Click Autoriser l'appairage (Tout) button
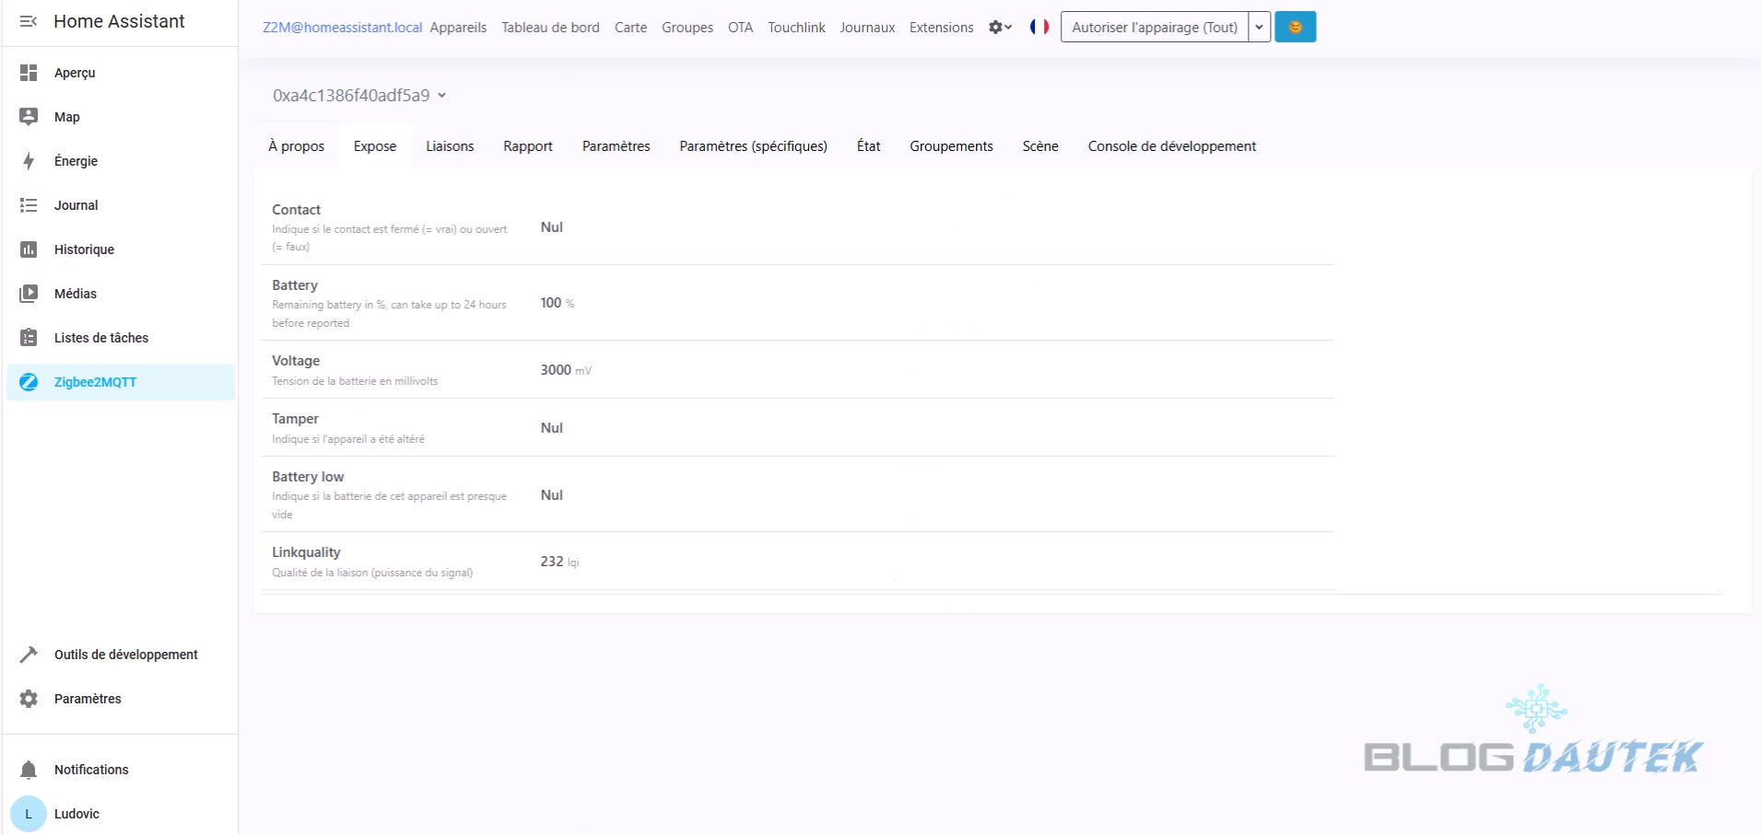The height and width of the screenshot is (835, 1761). click(x=1154, y=28)
